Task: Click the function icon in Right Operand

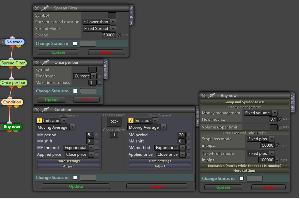Action: [131, 121]
